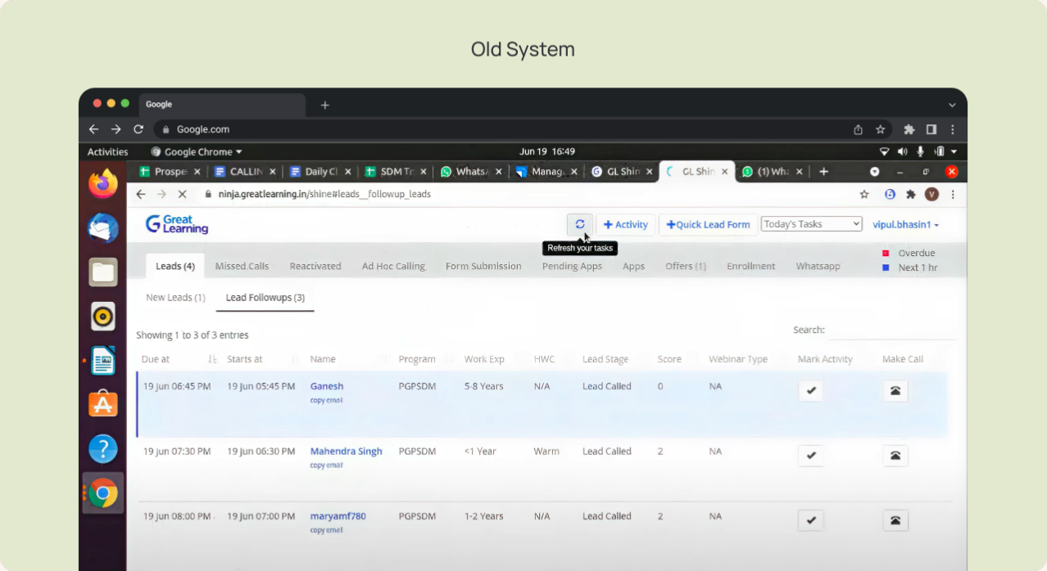
Task: Make a call to Mahendra Singh
Action: tap(895, 456)
